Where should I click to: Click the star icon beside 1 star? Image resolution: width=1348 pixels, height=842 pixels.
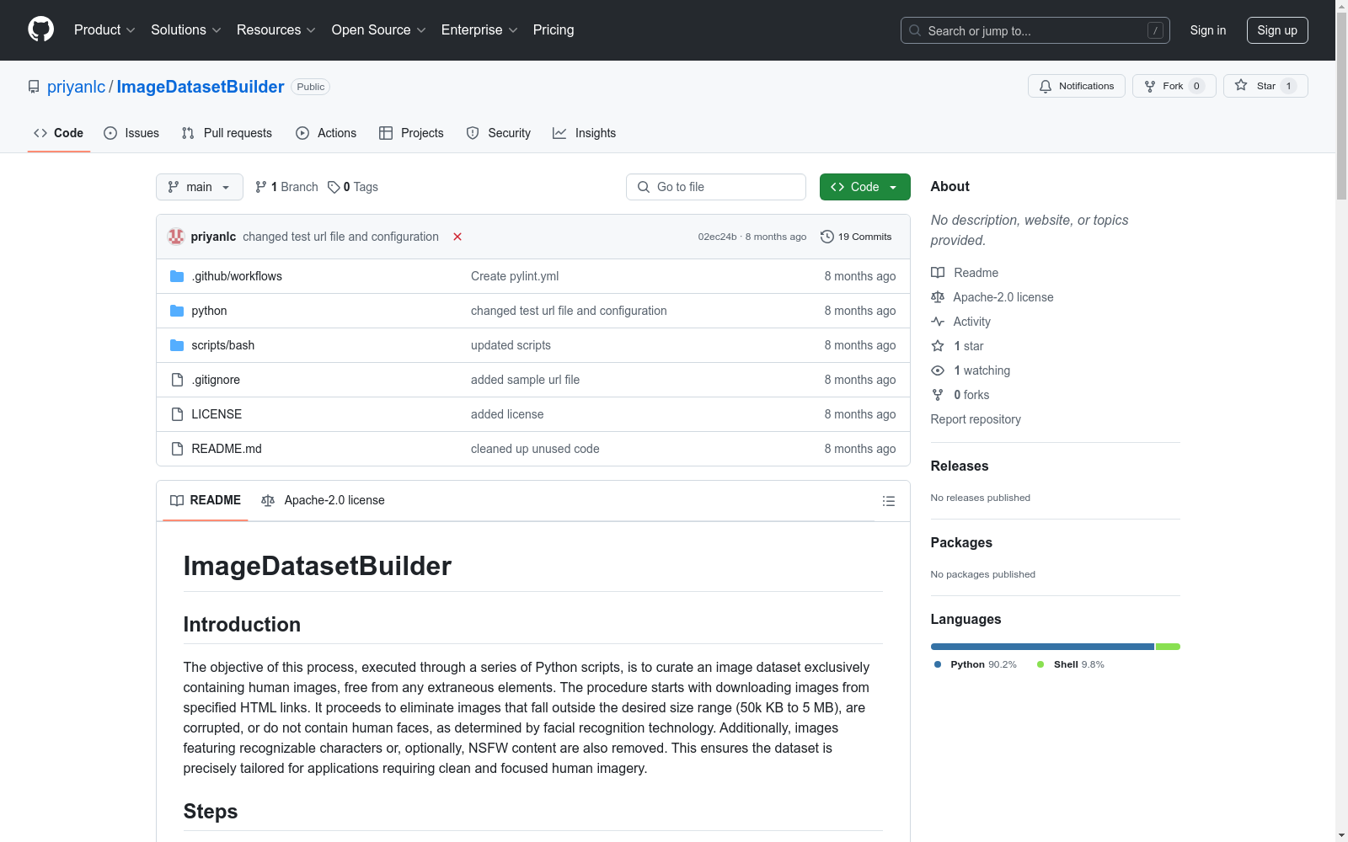coord(938,346)
